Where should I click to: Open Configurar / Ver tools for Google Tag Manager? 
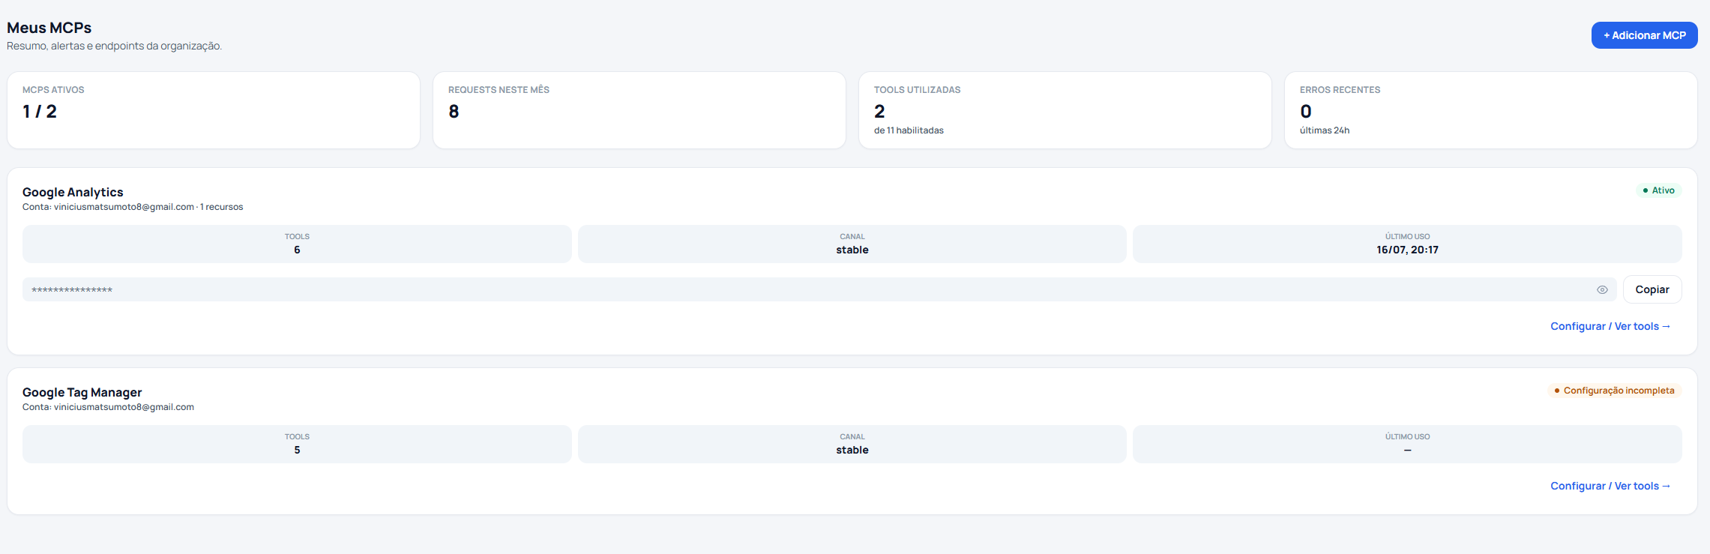pyautogui.click(x=1610, y=486)
